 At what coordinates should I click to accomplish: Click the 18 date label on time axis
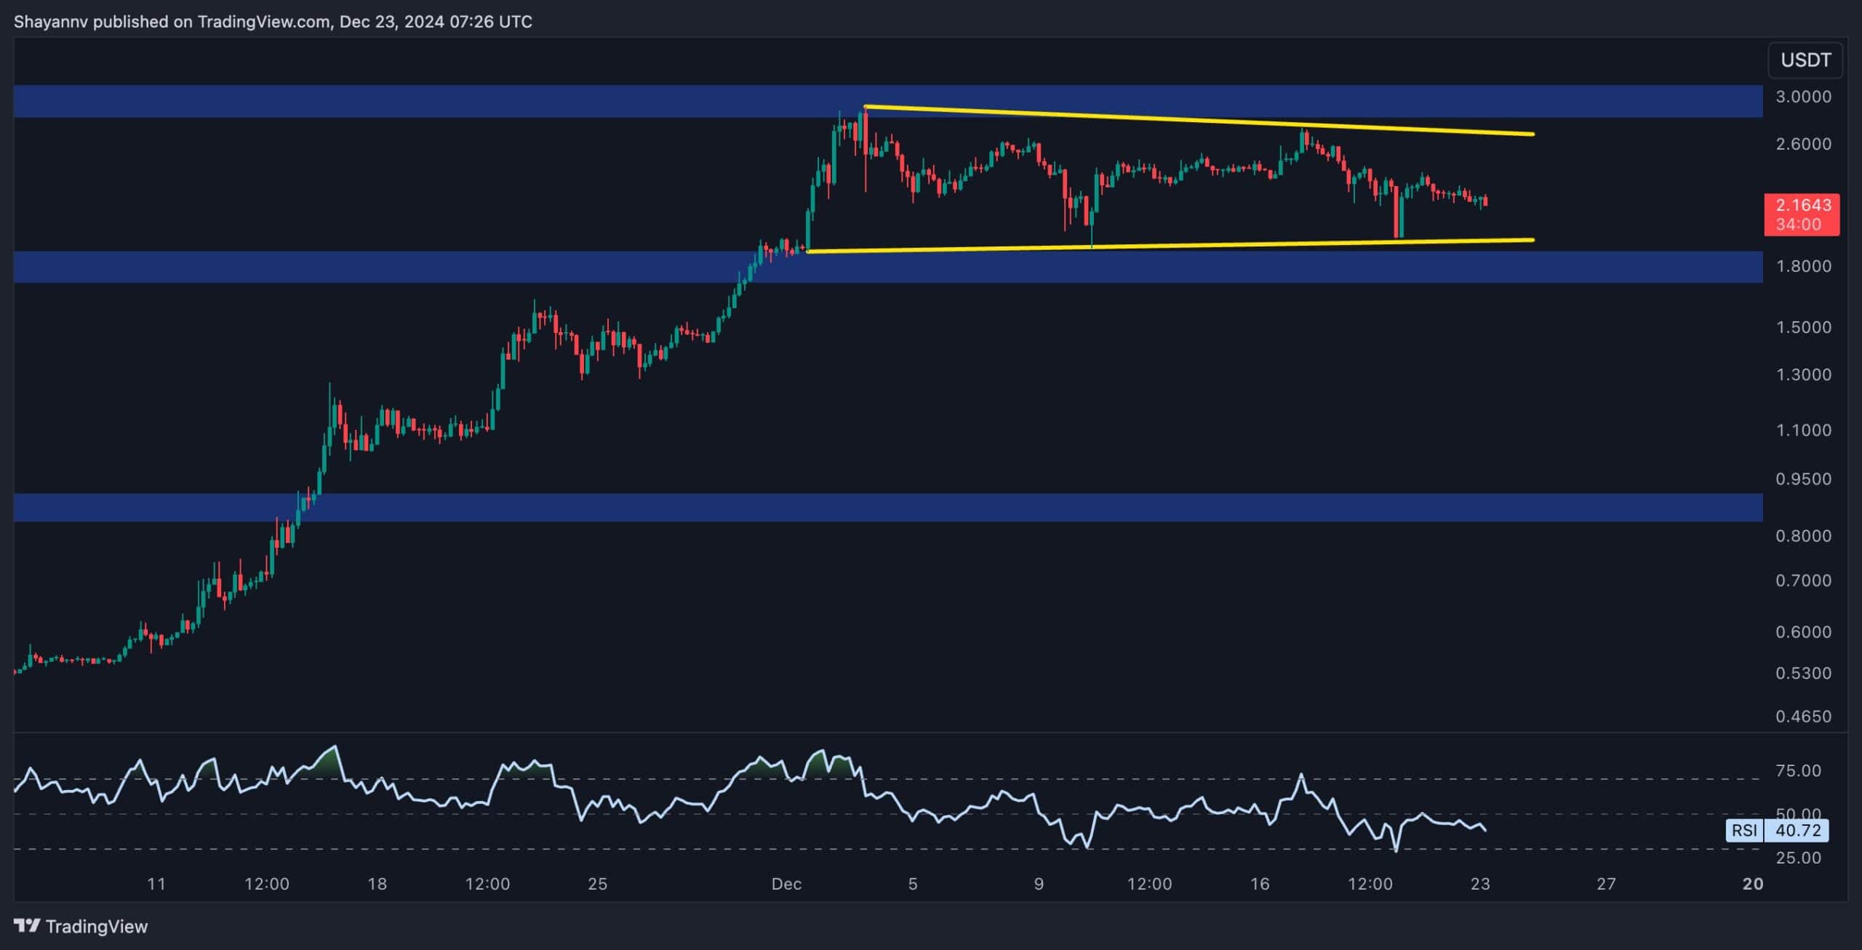(377, 884)
